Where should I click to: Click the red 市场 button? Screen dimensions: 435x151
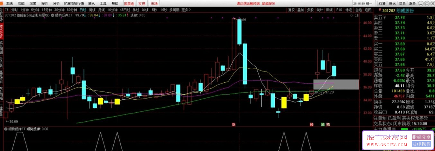point(154,3)
